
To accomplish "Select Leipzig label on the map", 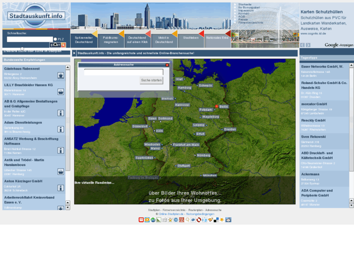I will [199, 125].
